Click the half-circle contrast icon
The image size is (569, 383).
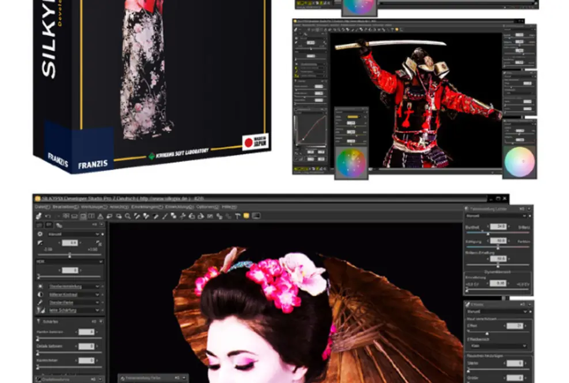(40, 294)
